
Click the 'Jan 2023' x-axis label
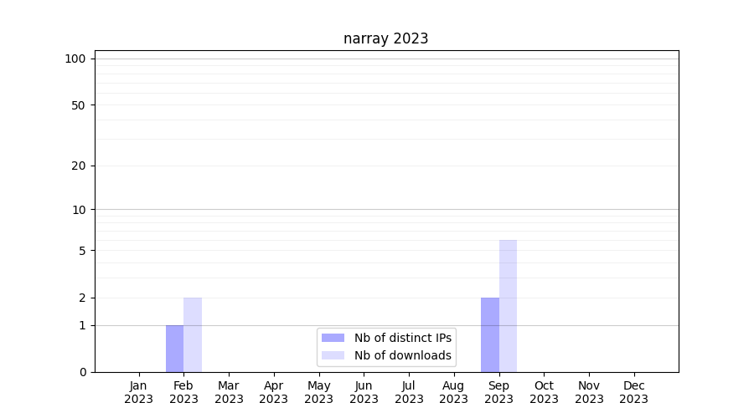click(139, 392)
